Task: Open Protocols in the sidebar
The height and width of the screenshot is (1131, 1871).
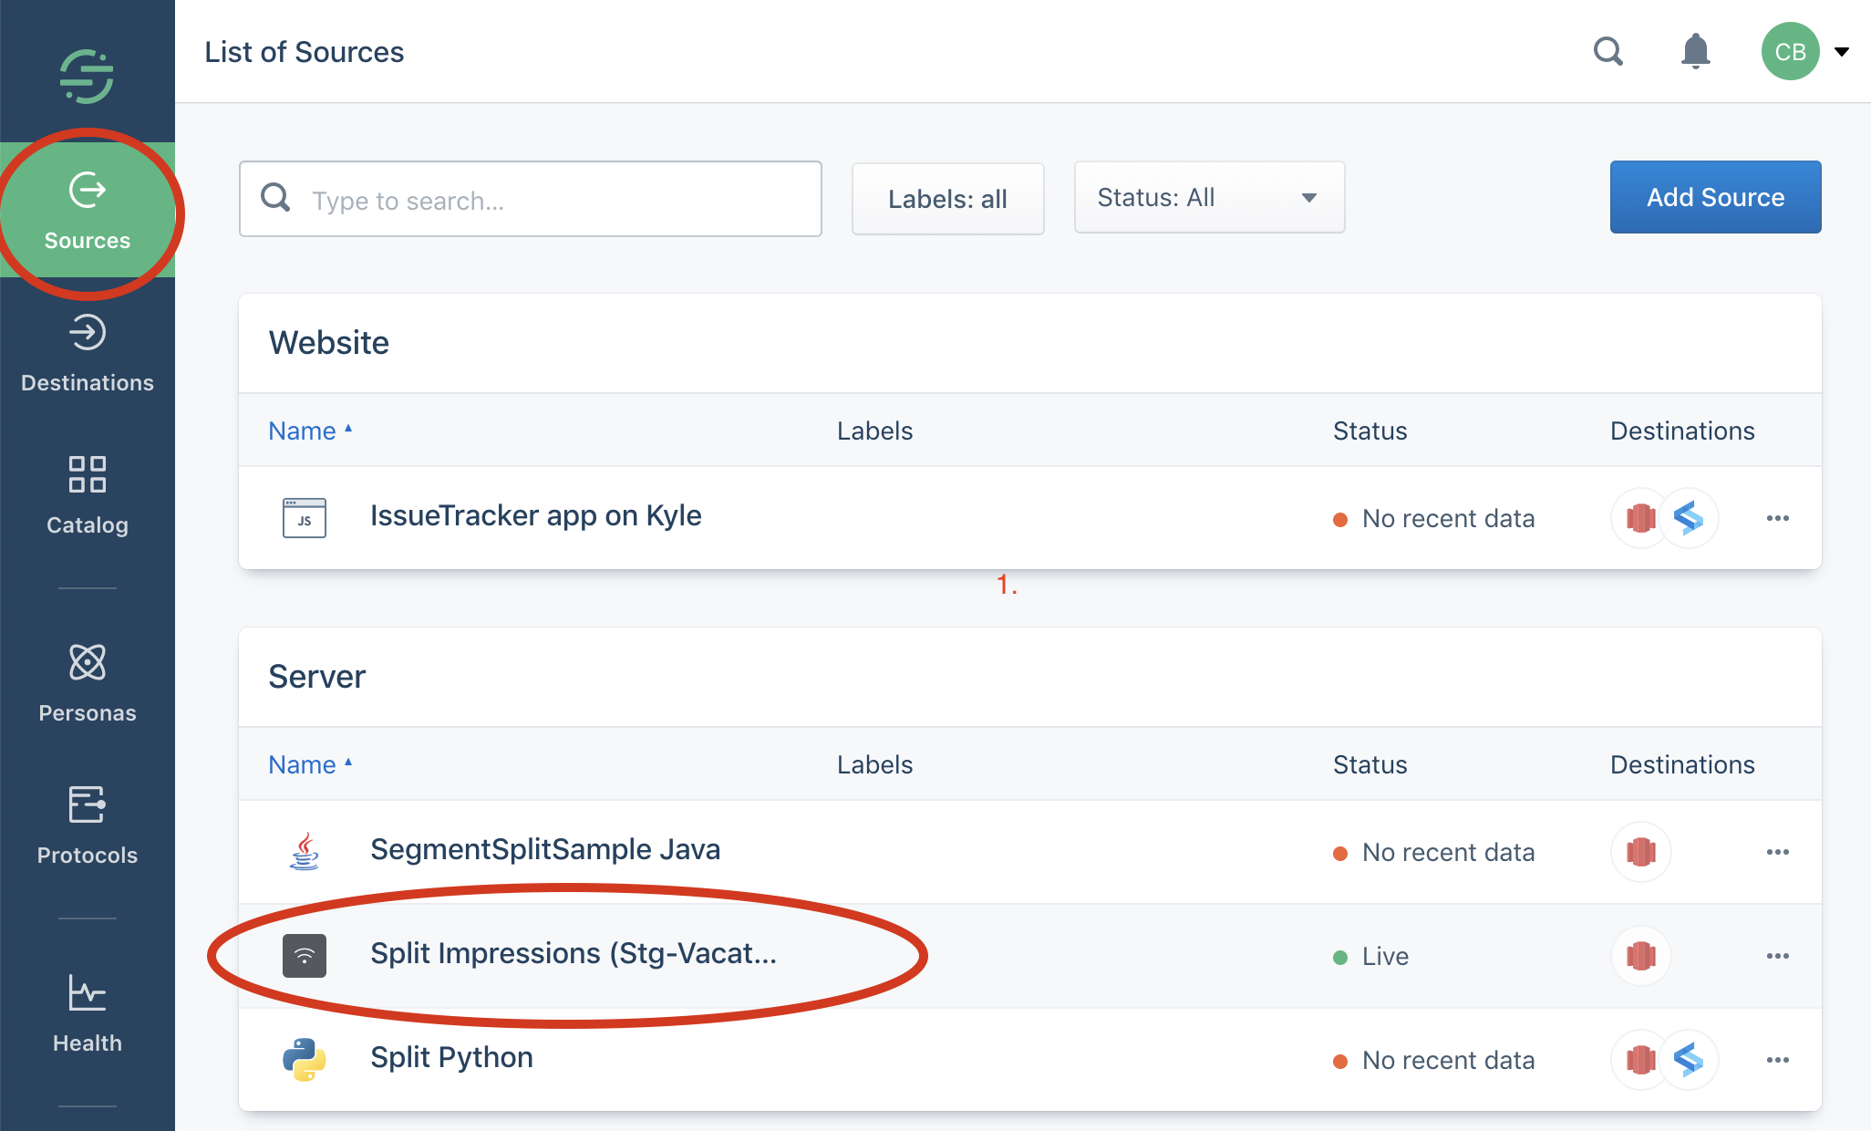Action: pos(88,825)
